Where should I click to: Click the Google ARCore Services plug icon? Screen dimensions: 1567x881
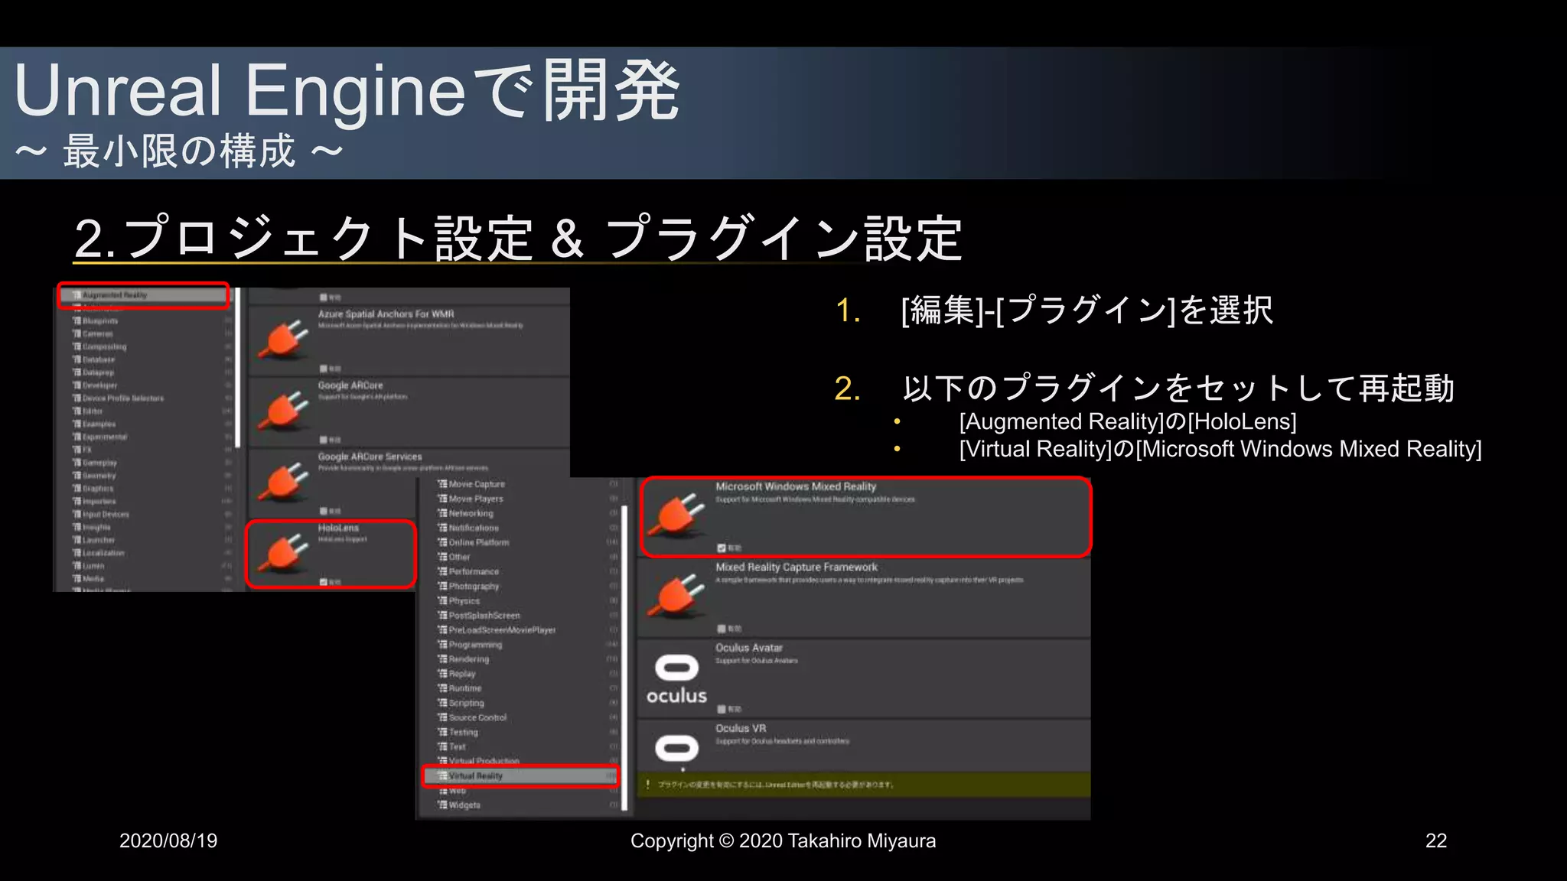coord(283,480)
